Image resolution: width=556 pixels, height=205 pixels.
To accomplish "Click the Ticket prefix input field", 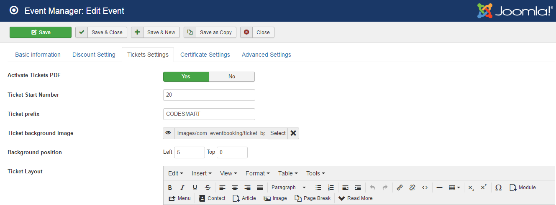I will (209, 114).
